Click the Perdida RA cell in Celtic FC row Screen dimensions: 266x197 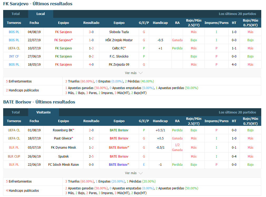pos(177,48)
